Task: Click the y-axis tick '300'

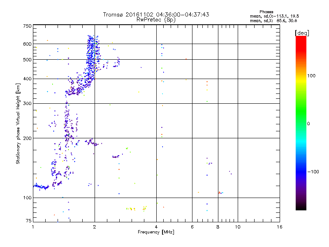Action: click(27, 104)
